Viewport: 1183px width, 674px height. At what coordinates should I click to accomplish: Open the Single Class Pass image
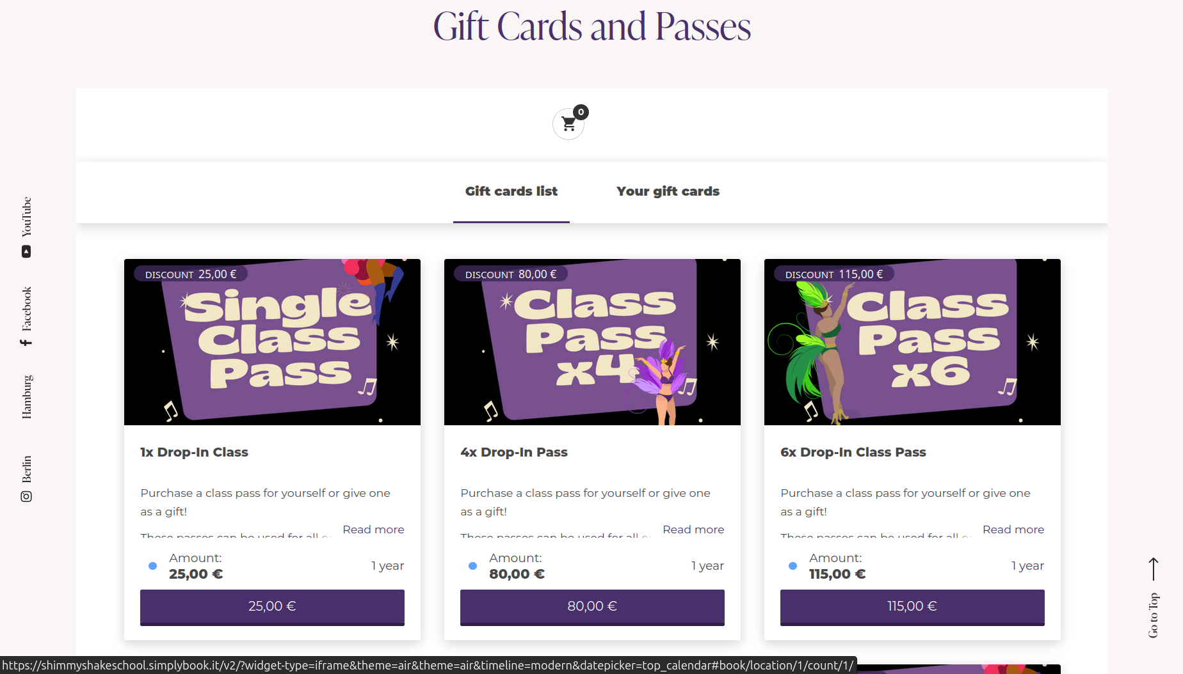click(x=272, y=342)
